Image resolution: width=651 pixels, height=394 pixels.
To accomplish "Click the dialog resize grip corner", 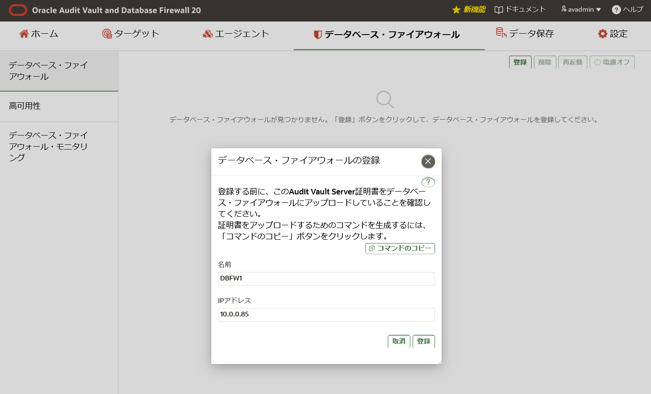I will pyautogui.click(x=439, y=362).
